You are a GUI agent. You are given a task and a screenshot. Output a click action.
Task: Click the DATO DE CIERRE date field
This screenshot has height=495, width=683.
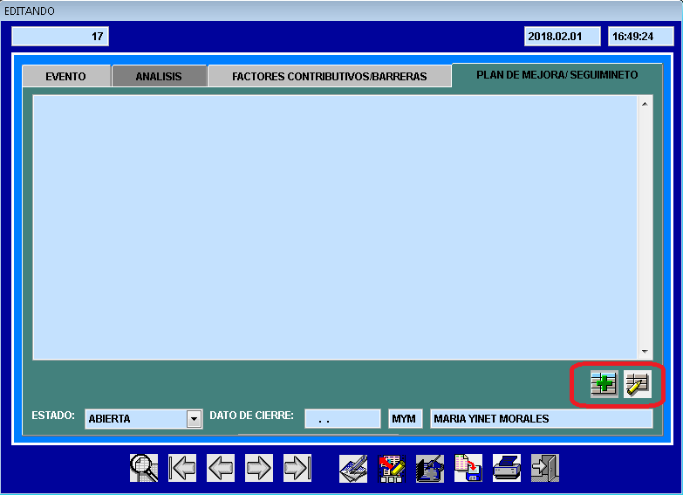point(342,419)
